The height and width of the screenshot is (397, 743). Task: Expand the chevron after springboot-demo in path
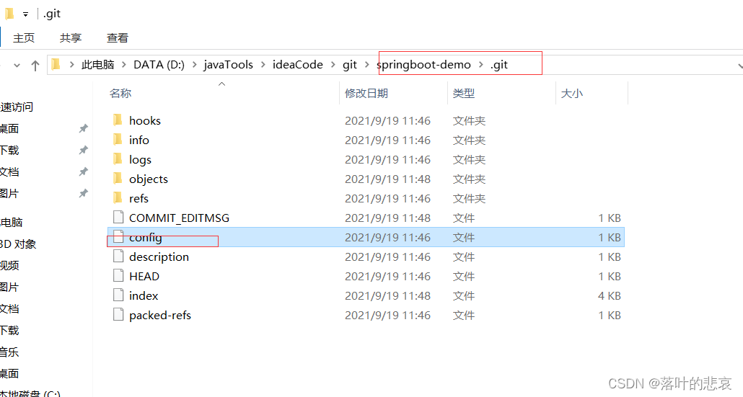pyautogui.click(x=481, y=64)
